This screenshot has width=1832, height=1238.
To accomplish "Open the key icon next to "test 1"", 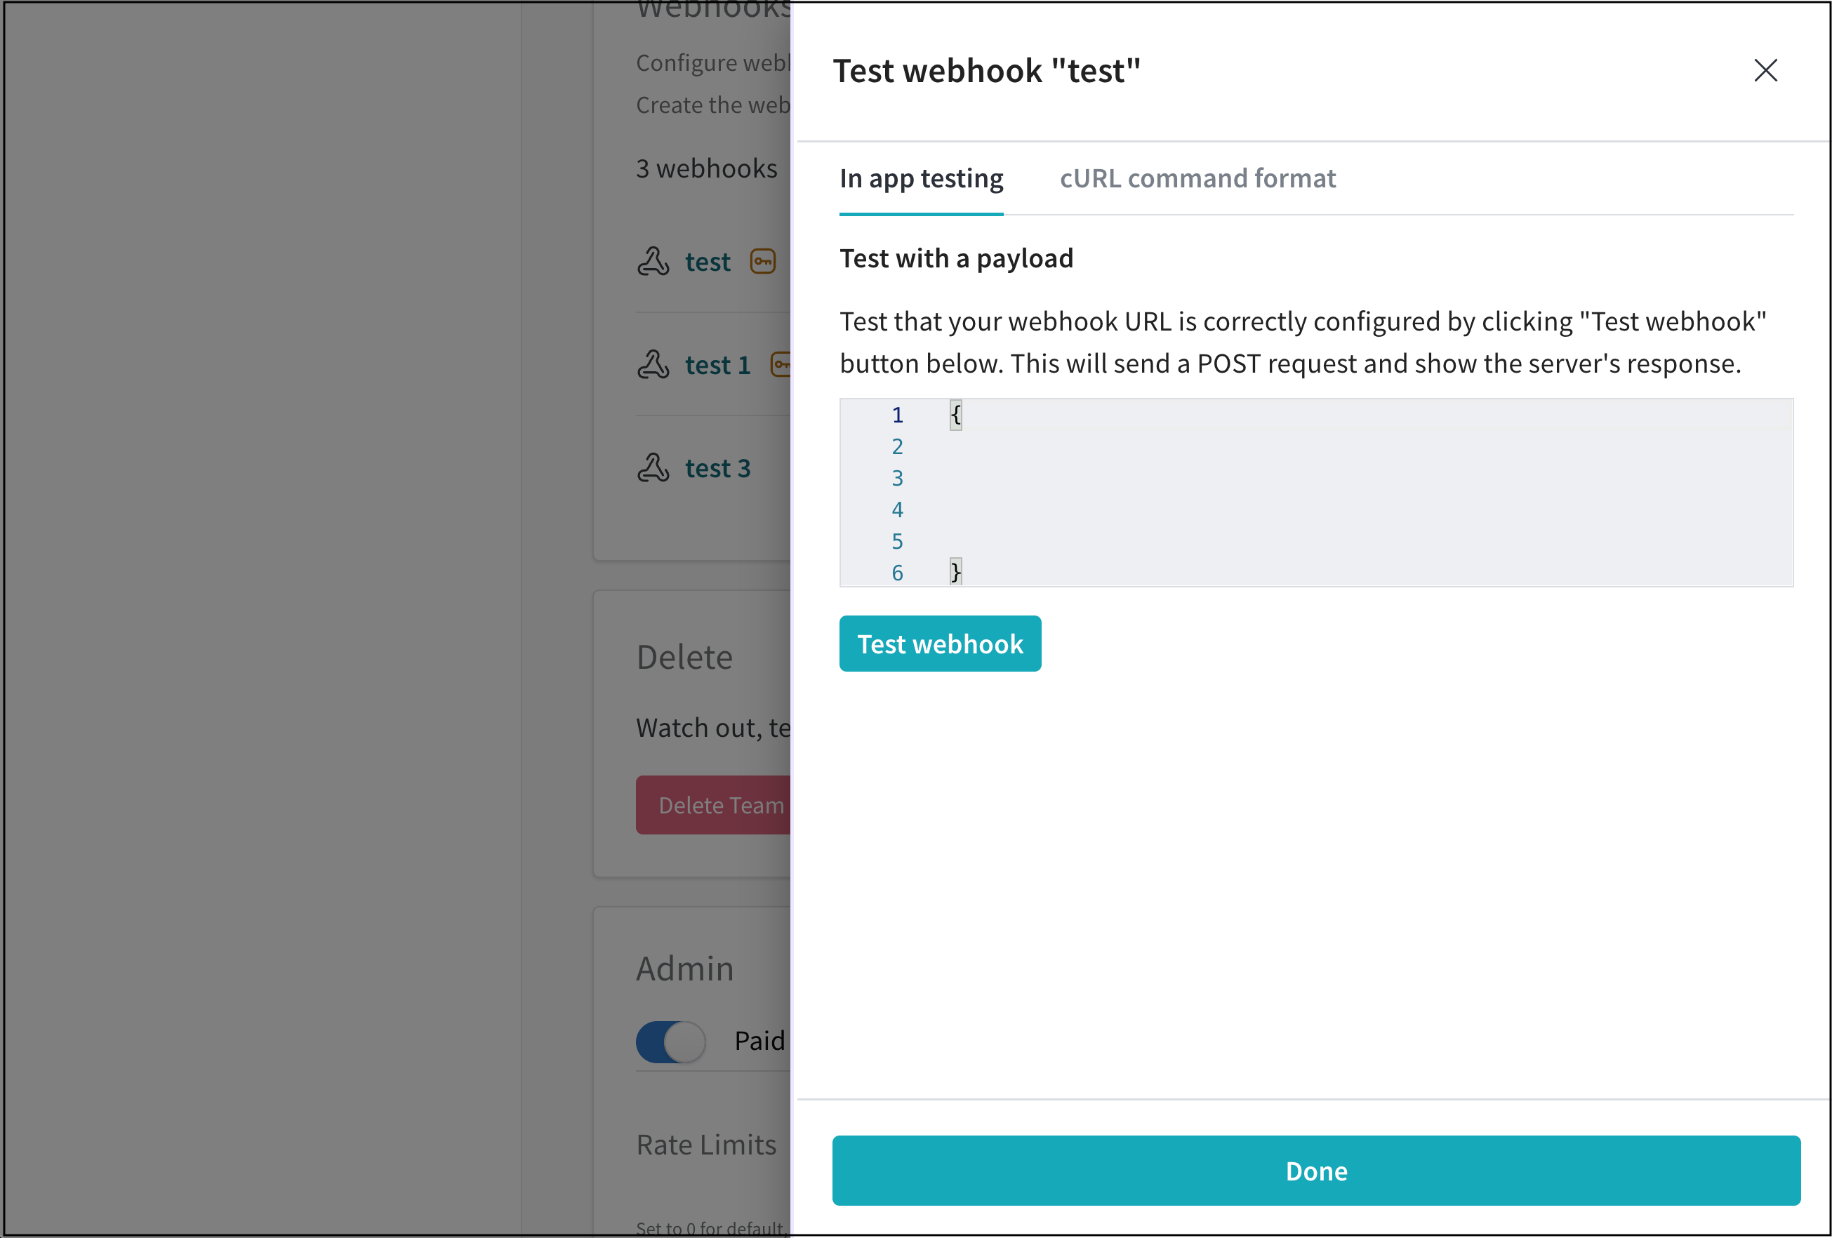I will [x=781, y=365].
